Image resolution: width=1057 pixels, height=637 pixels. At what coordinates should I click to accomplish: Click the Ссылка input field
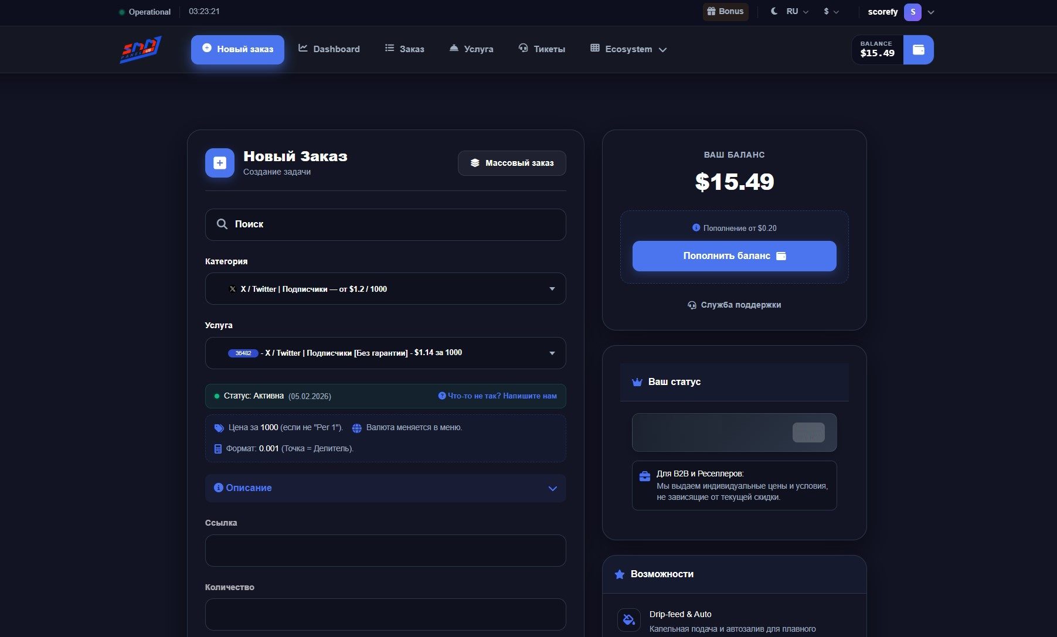coord(385,550)
